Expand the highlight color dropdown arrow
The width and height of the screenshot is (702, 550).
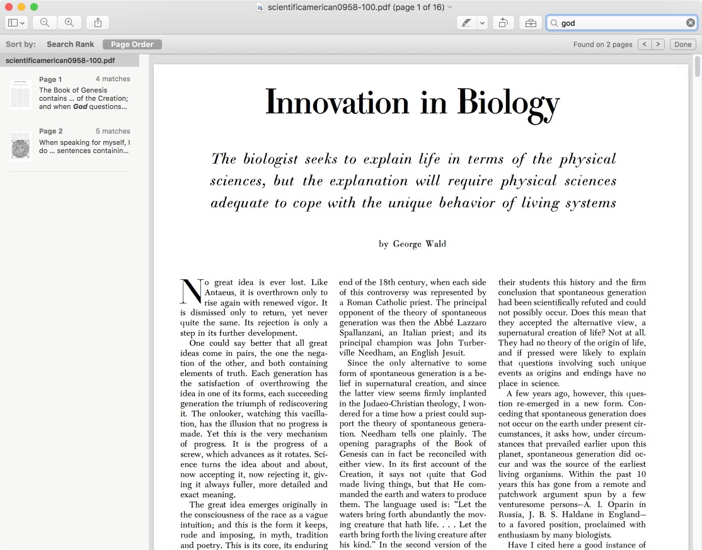483,23
